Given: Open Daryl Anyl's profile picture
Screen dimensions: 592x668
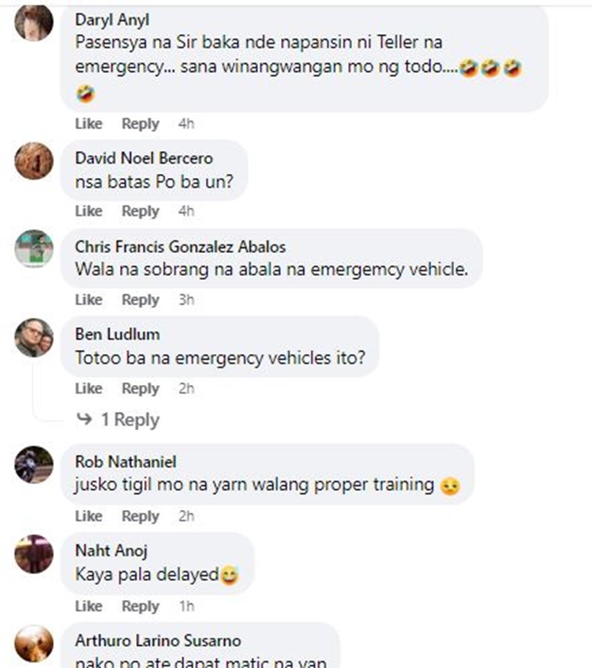Looking at the screenshot, I should tap(34, 22).
